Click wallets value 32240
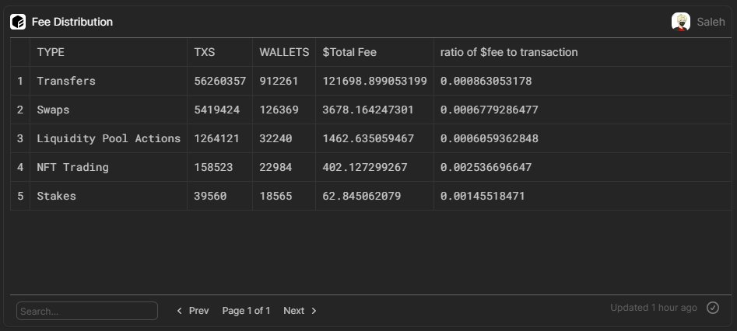Viewport: 737px width, 331px height. [x=275, y=138]
